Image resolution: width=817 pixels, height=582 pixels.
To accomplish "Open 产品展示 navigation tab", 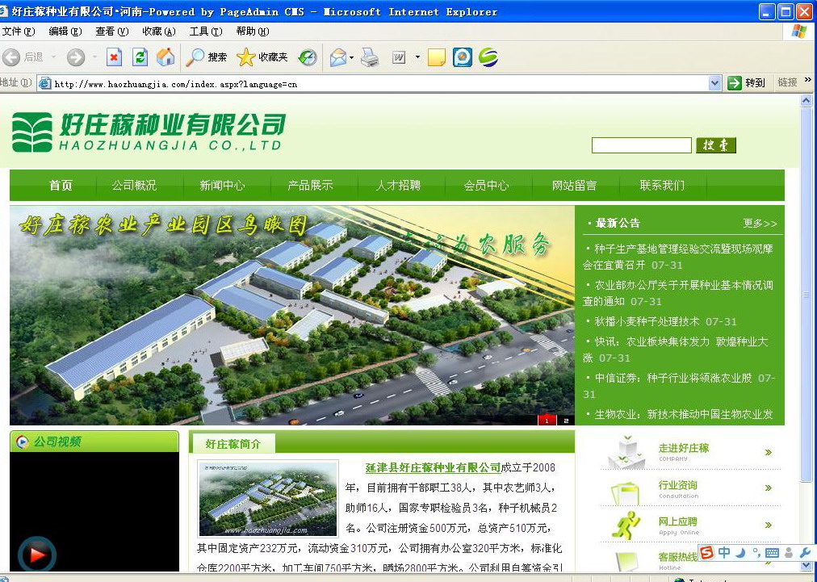I will pyautogui.click(x=310, y=185).
